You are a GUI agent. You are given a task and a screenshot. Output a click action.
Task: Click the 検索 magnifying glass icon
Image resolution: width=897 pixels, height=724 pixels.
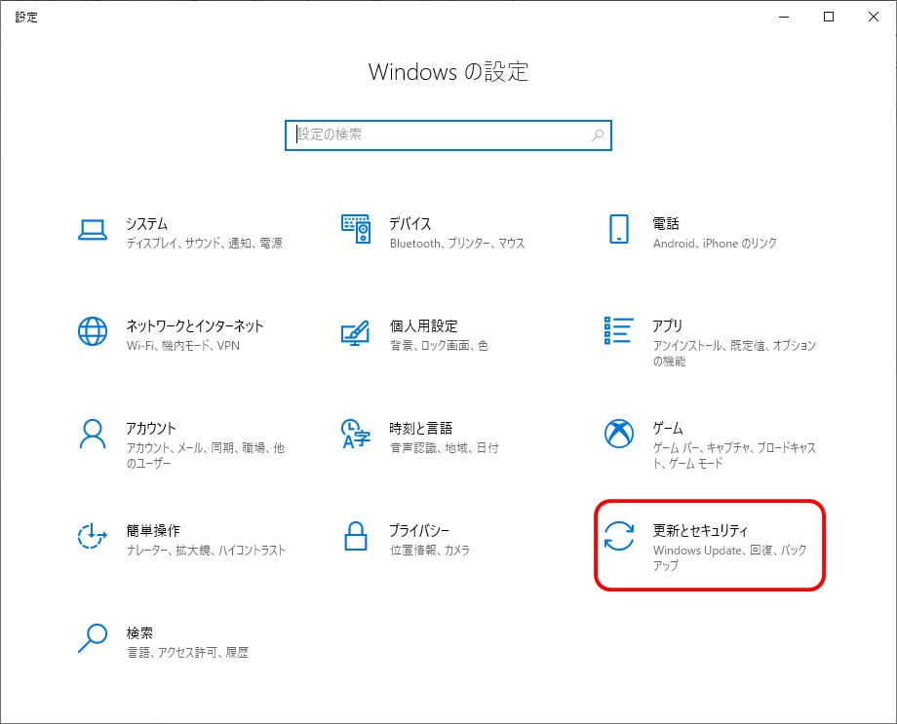(92, 638)
